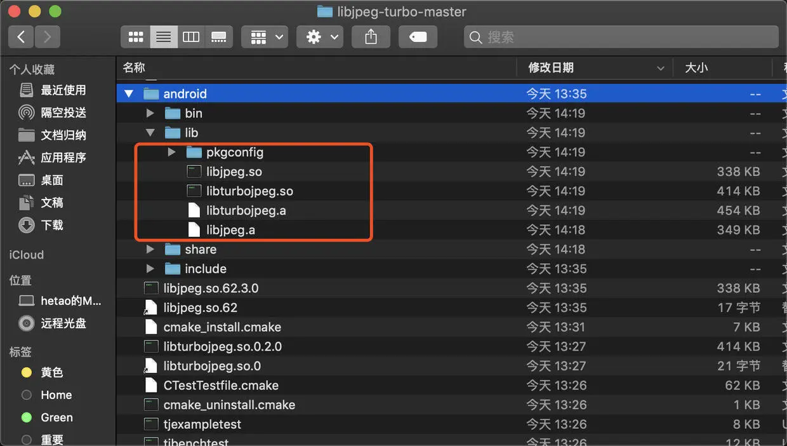This screenshot has height=446, width=787.
Task: Select the libjpeg.a file icon
Action: 194,230
